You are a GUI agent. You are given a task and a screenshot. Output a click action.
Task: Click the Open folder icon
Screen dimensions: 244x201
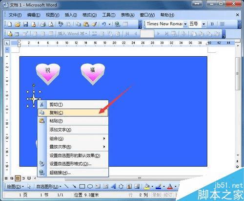click(18, 24)
